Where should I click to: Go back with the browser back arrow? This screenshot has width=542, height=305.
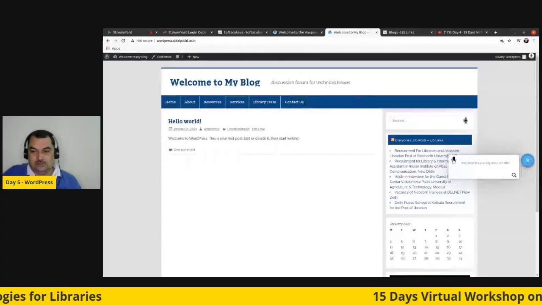(x=108, y=41)
